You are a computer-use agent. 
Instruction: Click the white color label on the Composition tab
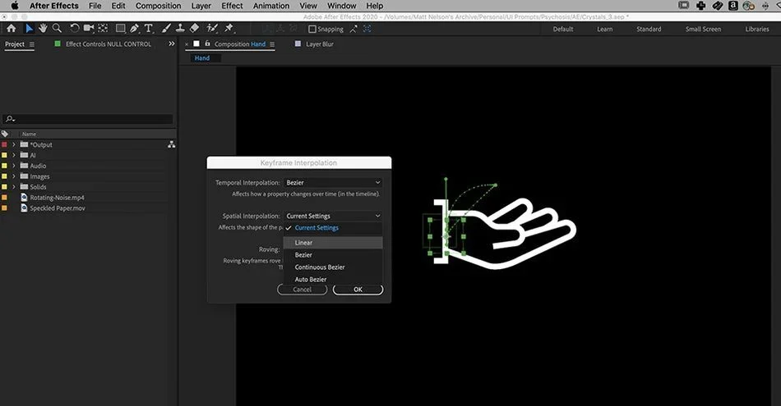[196, 43]
